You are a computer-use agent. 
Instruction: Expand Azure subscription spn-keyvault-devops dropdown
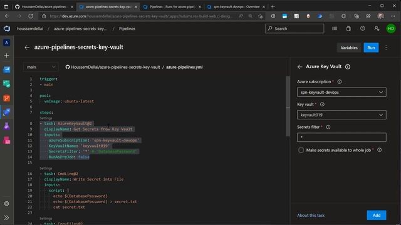point(341,92)
